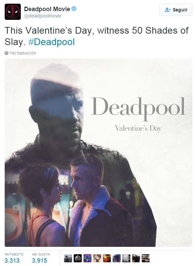
Task: Open the purple-background cartoon avatar
Action: (x=87, y=258)
